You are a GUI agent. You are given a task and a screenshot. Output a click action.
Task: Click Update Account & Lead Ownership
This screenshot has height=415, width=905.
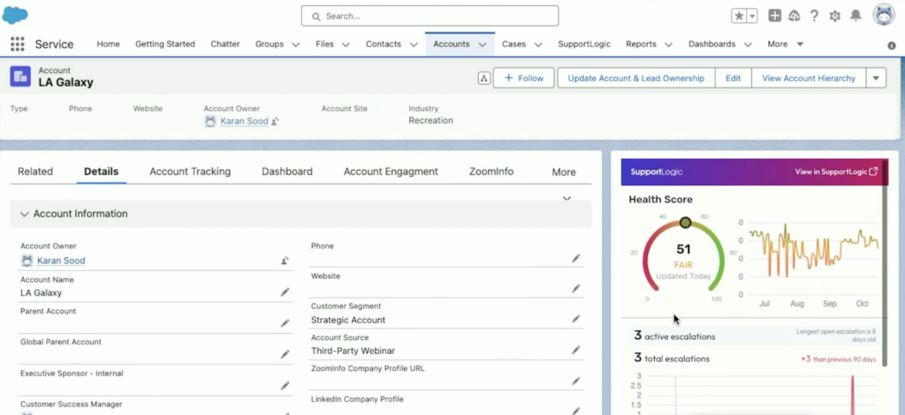coord(636,78)
